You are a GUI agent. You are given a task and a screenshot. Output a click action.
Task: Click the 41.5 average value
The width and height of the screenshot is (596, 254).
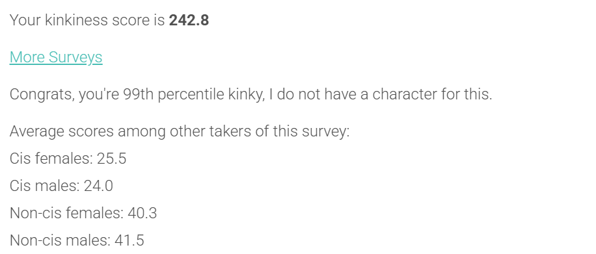click(x=129, y=240)
